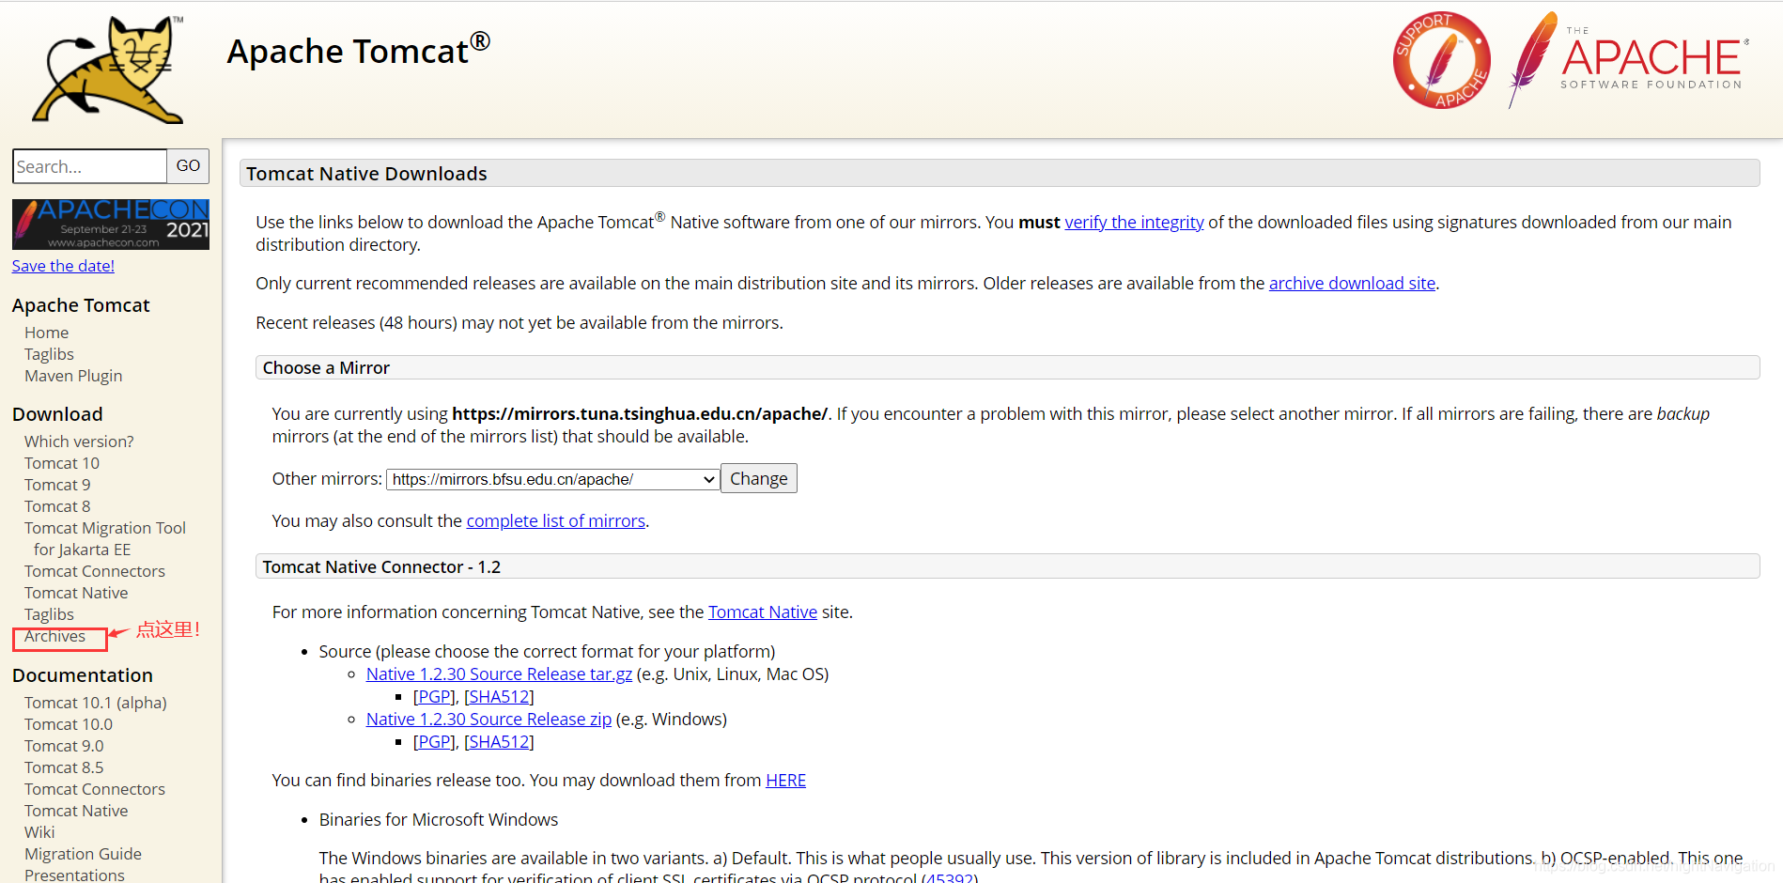
Task: Open Tomcat Migration Tool for Jakarta EE
Action: tap(105, 538)
